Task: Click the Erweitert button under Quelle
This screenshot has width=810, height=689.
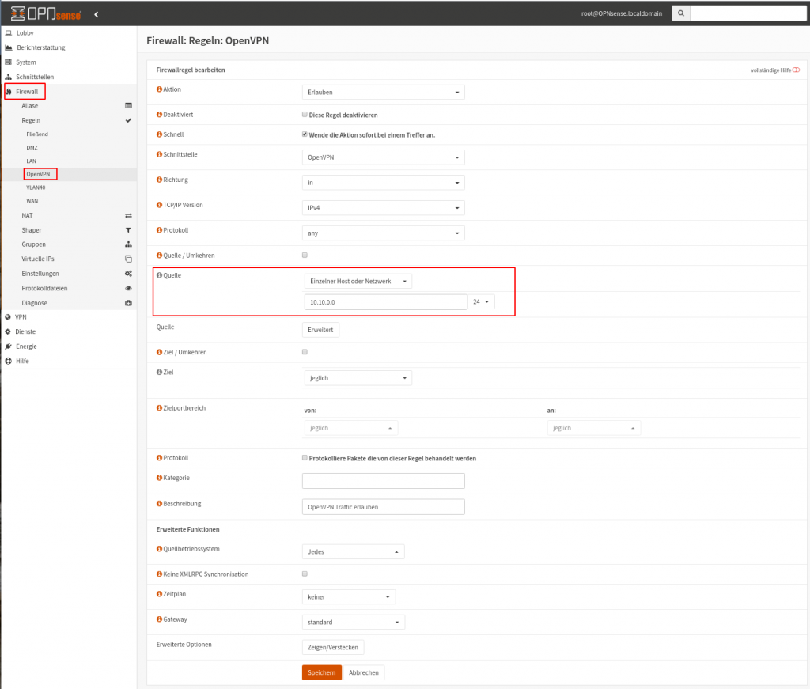Action: click(x=321, y=329)
